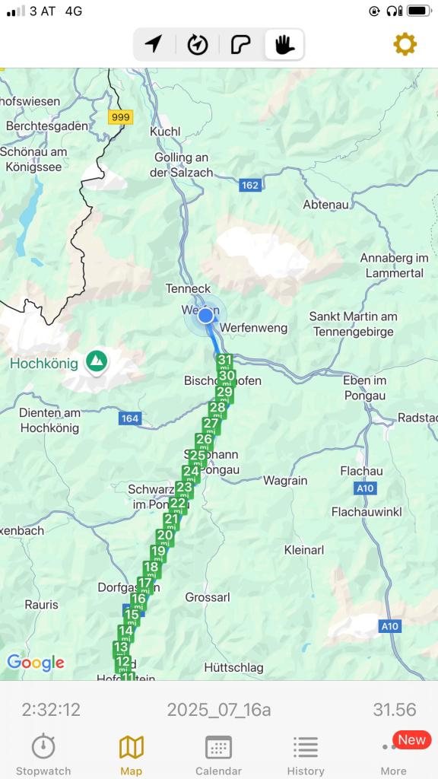The height and width of the screenshot is (779, 438).
Task: Select the location arrow map mode
Action: point(154,45)
